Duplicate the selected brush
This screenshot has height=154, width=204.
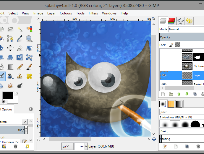pos(187,146)
